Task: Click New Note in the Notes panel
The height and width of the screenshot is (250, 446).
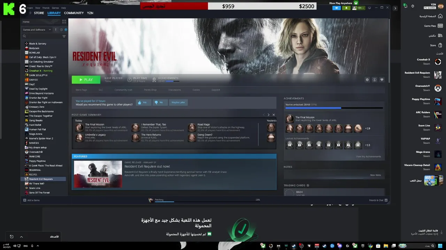Action: click(x=375, y=175)
